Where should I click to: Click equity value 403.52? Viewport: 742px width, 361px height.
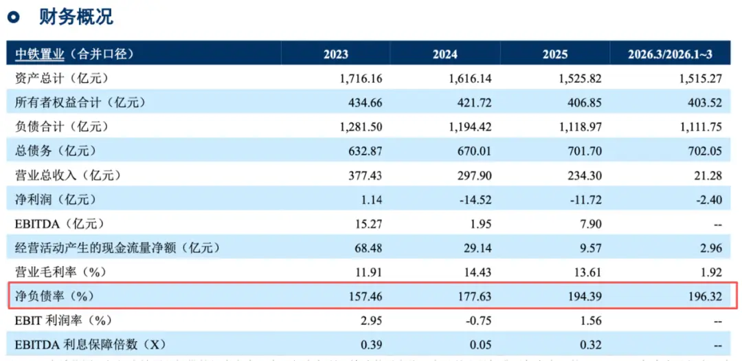[x=706, y=102]
